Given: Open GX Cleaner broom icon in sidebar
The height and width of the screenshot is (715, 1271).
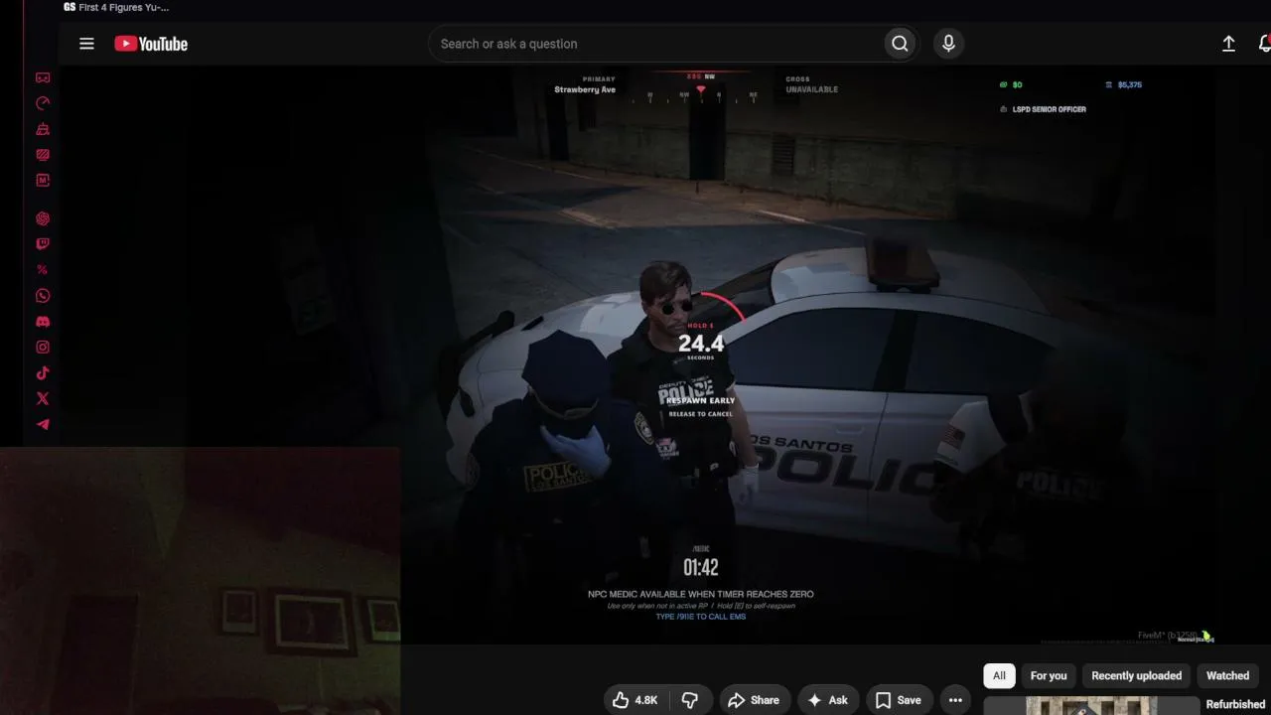Looking at the screenshot, I should coord(43,129).
